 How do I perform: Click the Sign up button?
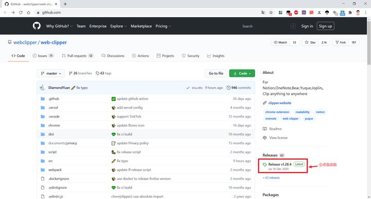[325, 26]
